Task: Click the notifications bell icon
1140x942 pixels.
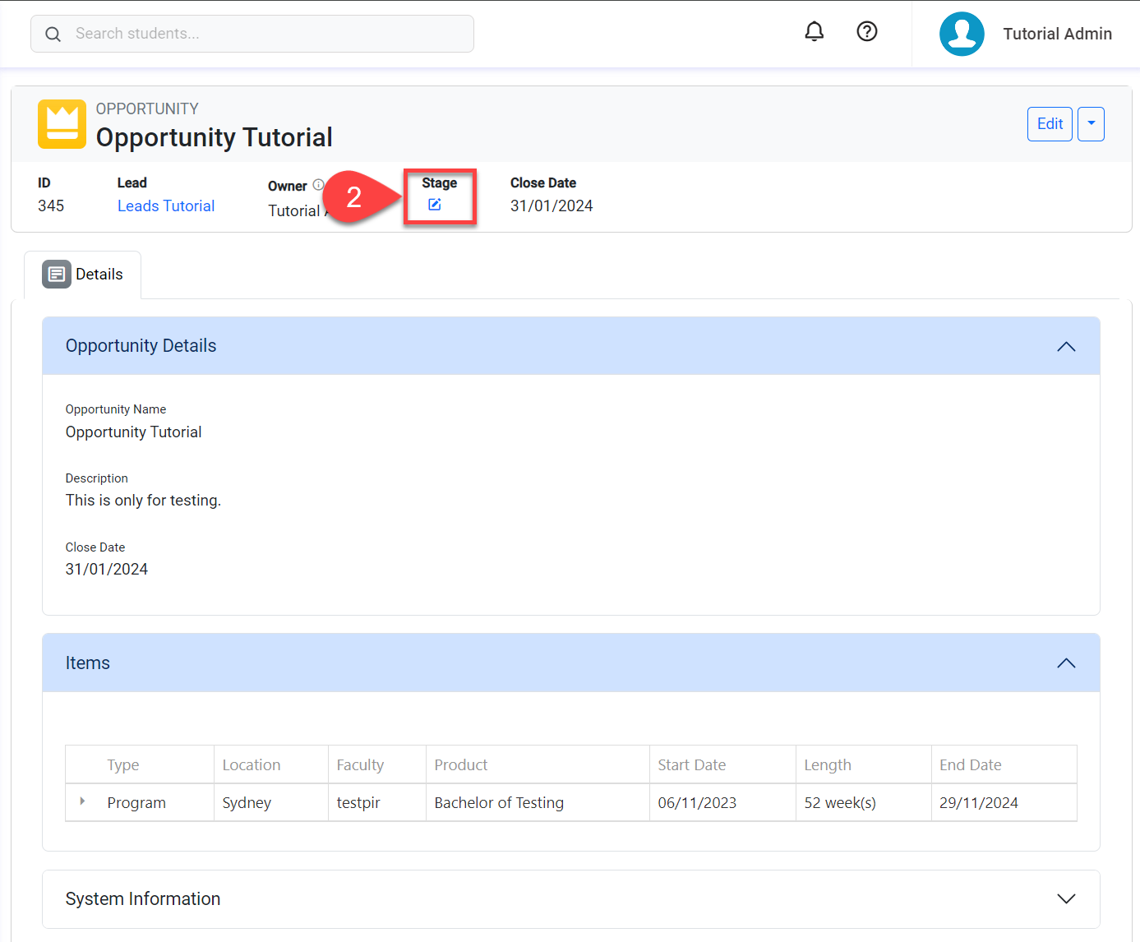Action: click(814, 32)
